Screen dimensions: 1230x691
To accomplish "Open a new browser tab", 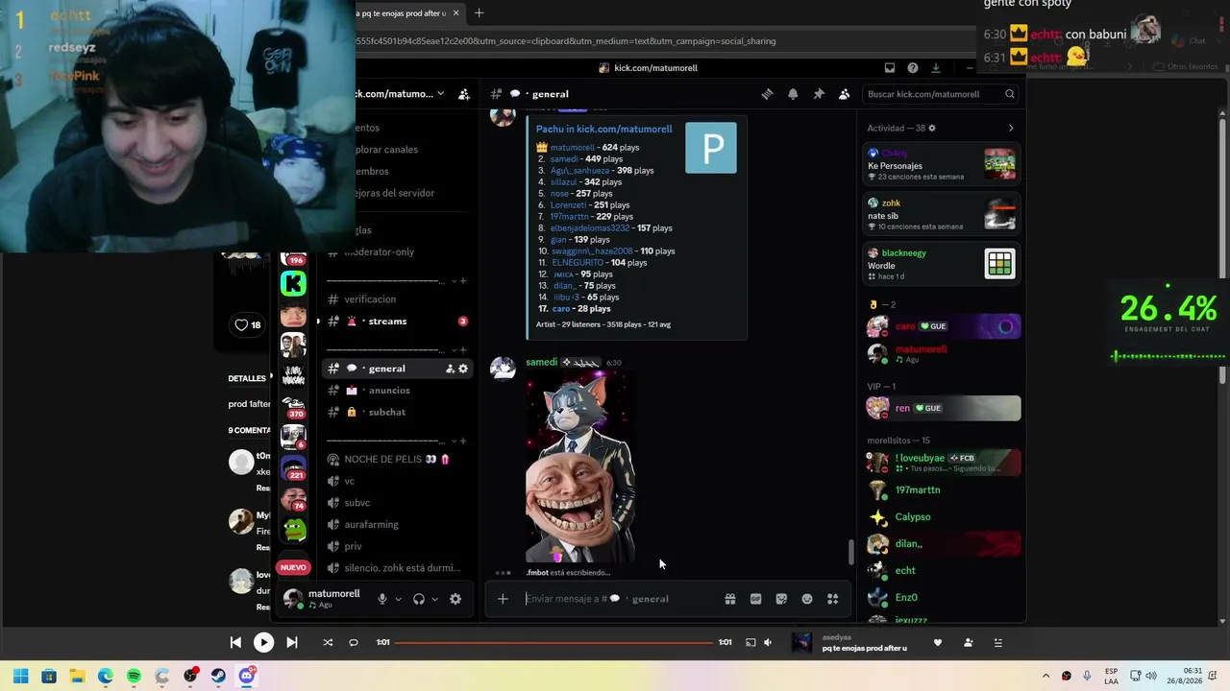I will coord(479,13).
